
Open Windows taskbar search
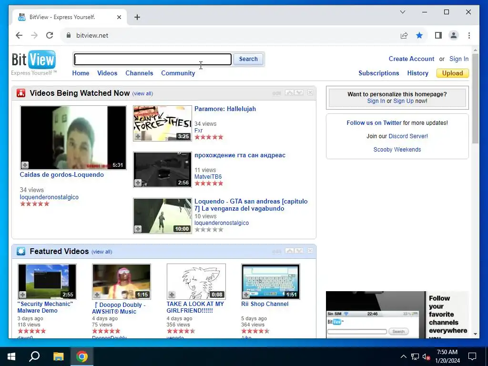click(x=34, y=356)
